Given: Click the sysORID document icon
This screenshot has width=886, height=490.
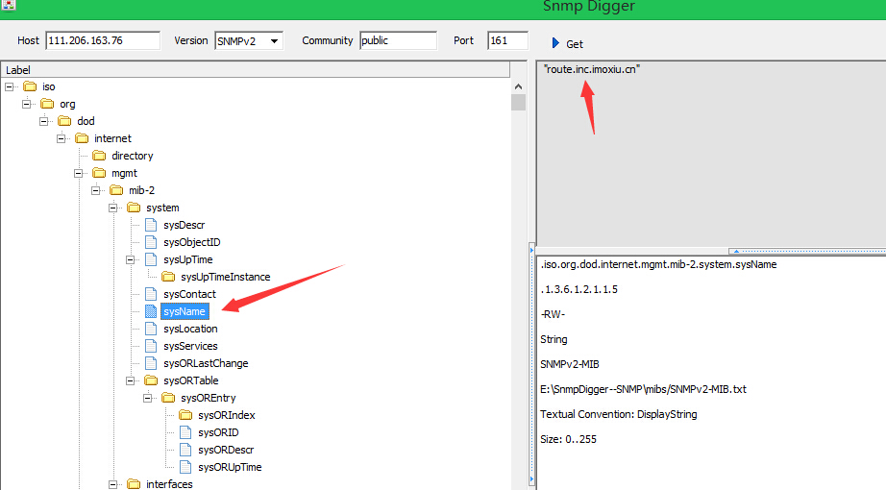Looking at the screenshot, I should (x=185, y=433).
